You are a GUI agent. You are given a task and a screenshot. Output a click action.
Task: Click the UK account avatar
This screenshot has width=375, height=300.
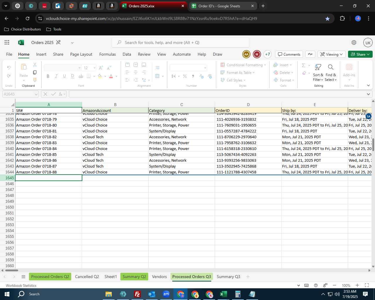pyautogui.click(x=368, y=42)
